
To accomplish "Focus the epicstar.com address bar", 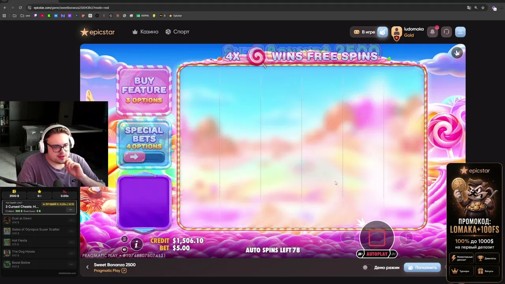I will (x=249, y=7).
